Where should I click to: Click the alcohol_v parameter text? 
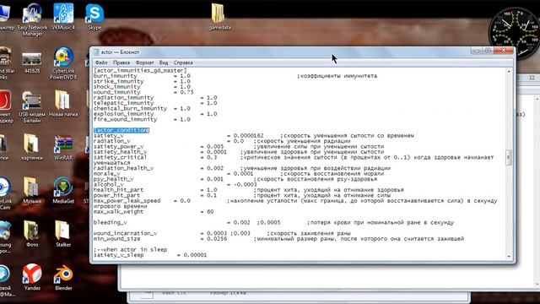(109, 184)
